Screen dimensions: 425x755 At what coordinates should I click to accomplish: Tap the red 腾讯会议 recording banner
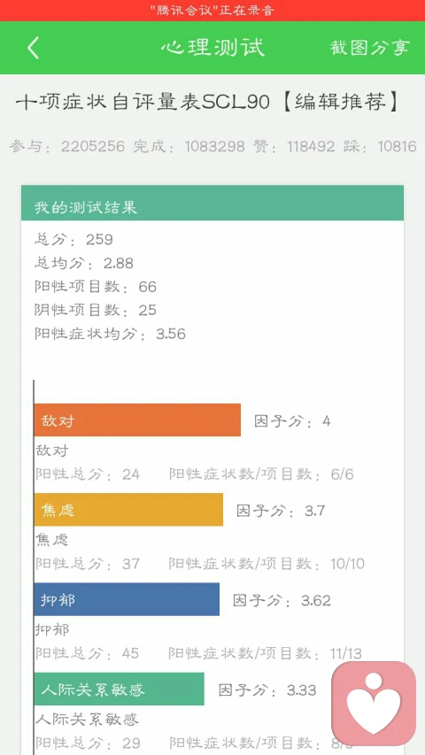[212, 11]
